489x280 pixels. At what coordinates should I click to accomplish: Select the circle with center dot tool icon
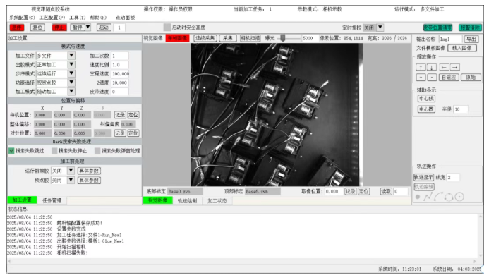pos(459,197)
